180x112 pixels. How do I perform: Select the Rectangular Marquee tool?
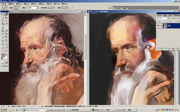(3, 18)
